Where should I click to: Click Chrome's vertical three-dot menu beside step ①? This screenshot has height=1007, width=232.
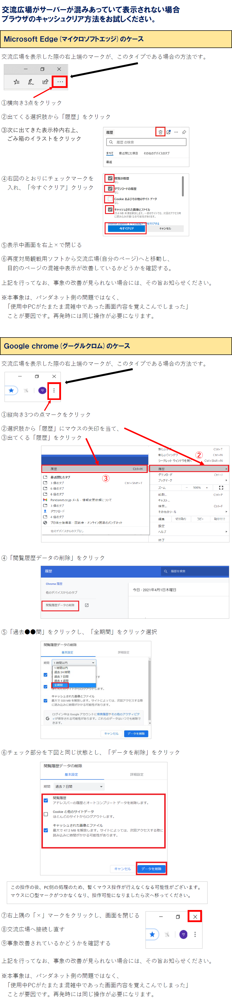54,390
